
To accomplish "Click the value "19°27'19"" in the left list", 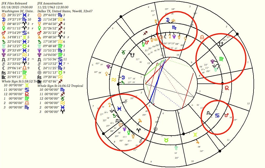I will click(15, 20).
